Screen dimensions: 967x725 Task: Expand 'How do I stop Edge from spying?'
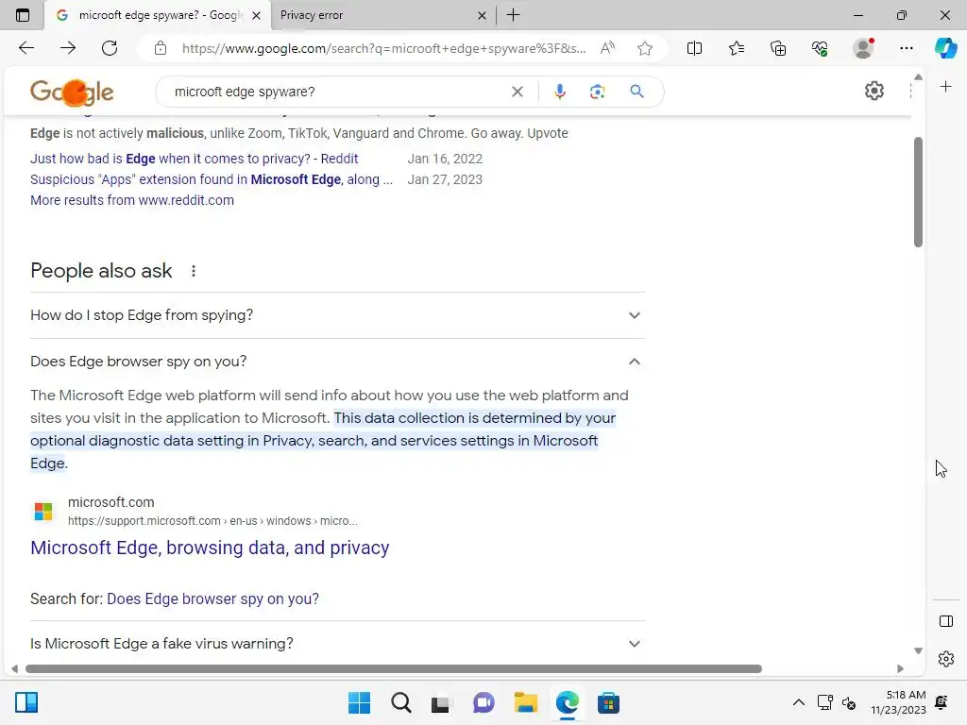[x=338, y=315]
